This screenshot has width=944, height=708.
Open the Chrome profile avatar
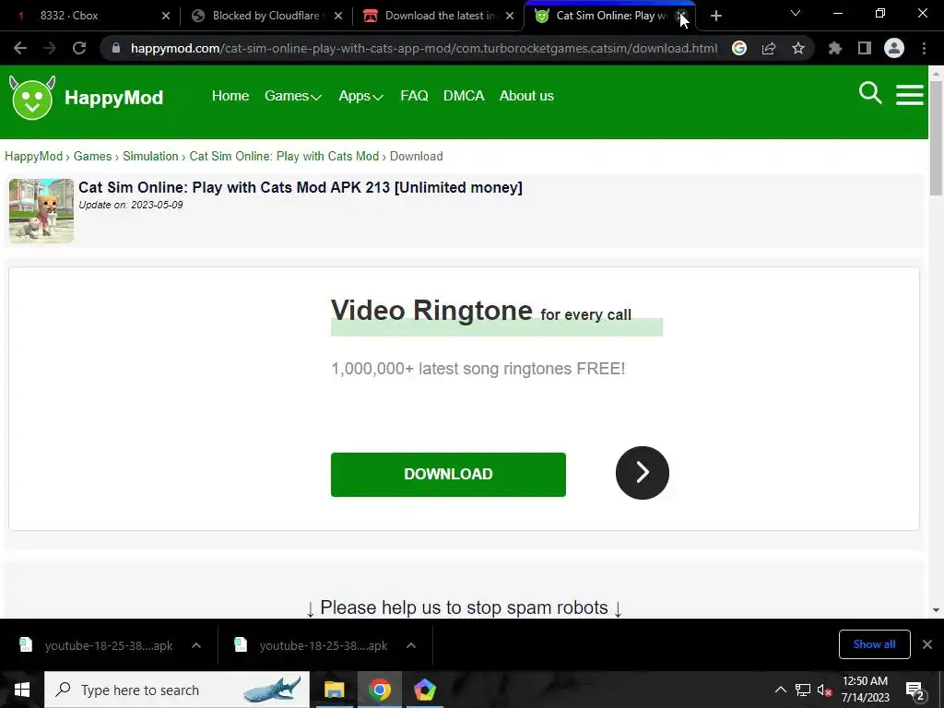point(894,48)
